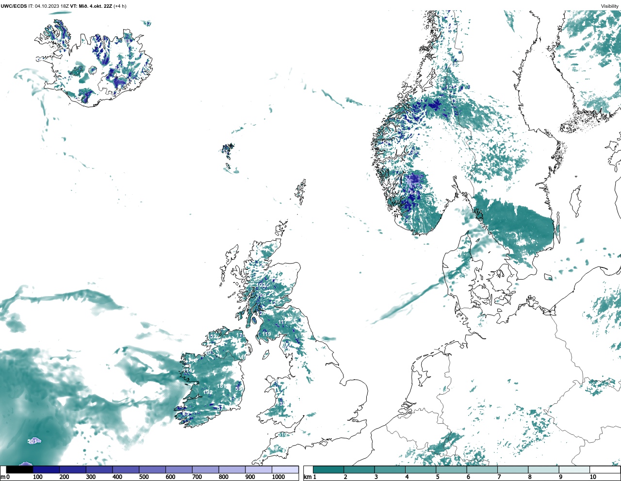Click the '1000' tick label on meter scale
Screen dimensions: 621x481
pos(278,477)
